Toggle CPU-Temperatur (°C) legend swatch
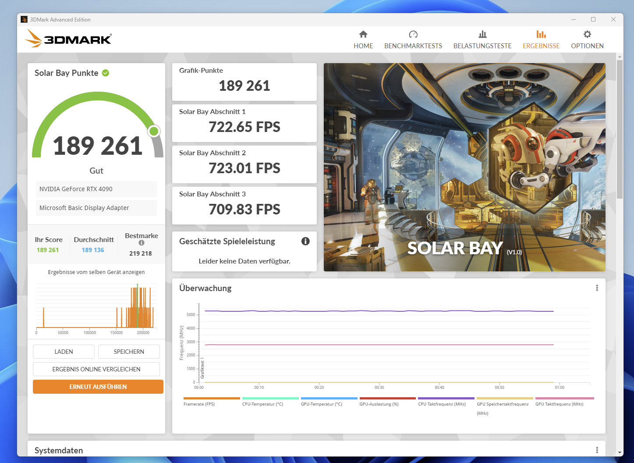 (270, 399)
